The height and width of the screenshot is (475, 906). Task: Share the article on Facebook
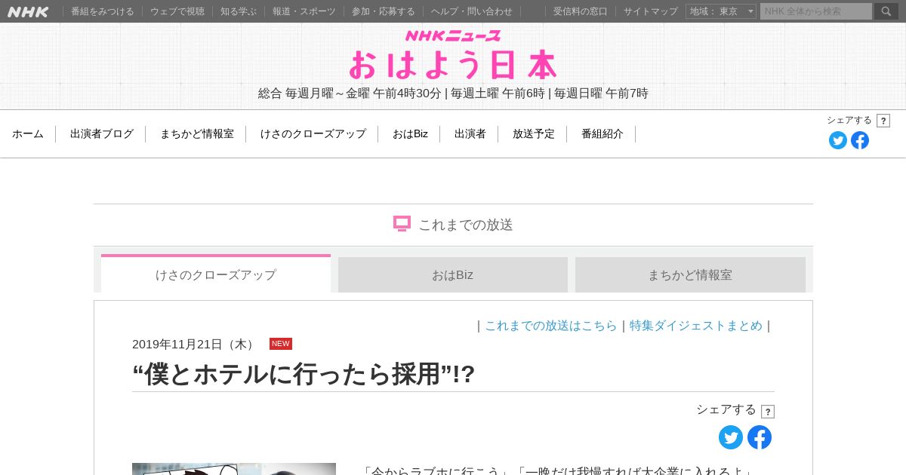(x=760, y=437)
